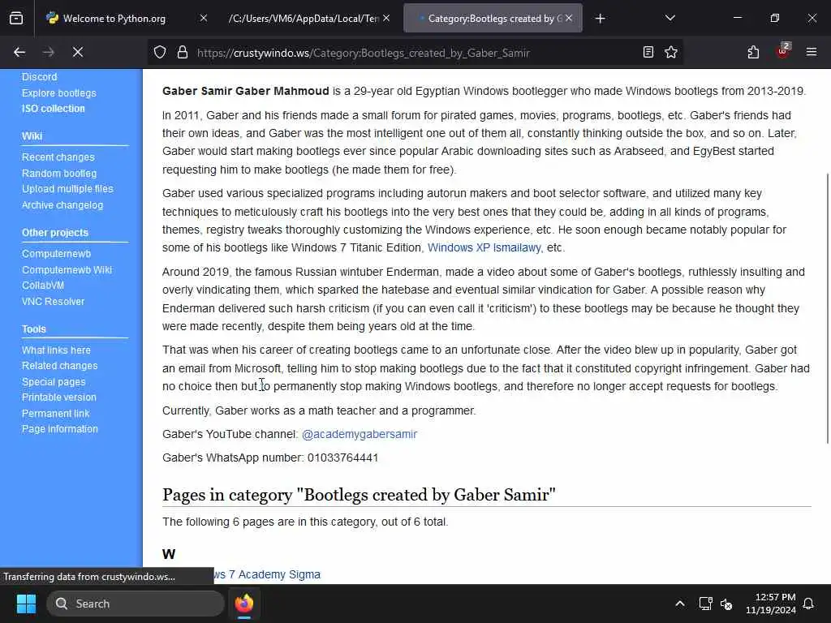Viewport: 831px width, 623px height.
Task: Open @academygabersamir YouTube channel link
Action: pos(360,435)
